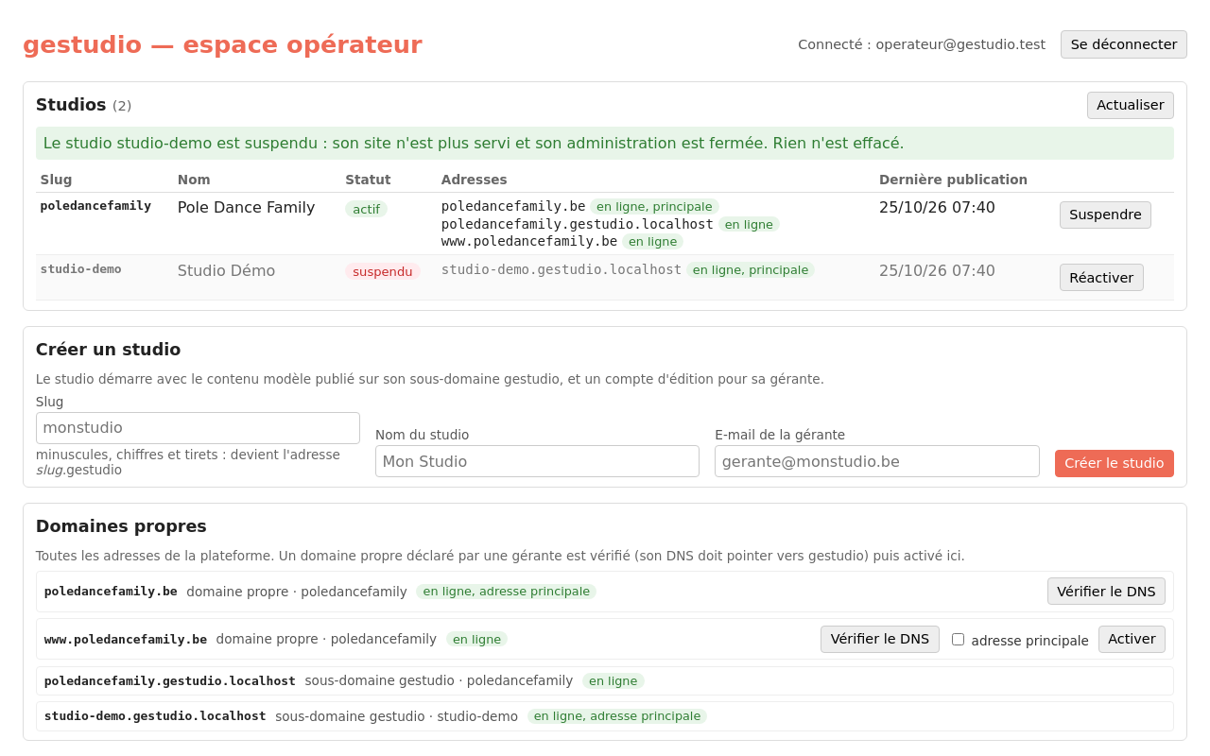This screenshot has height=756, width=1210.
Task: Click the red "suspendu" status badge
Action: 382,271
